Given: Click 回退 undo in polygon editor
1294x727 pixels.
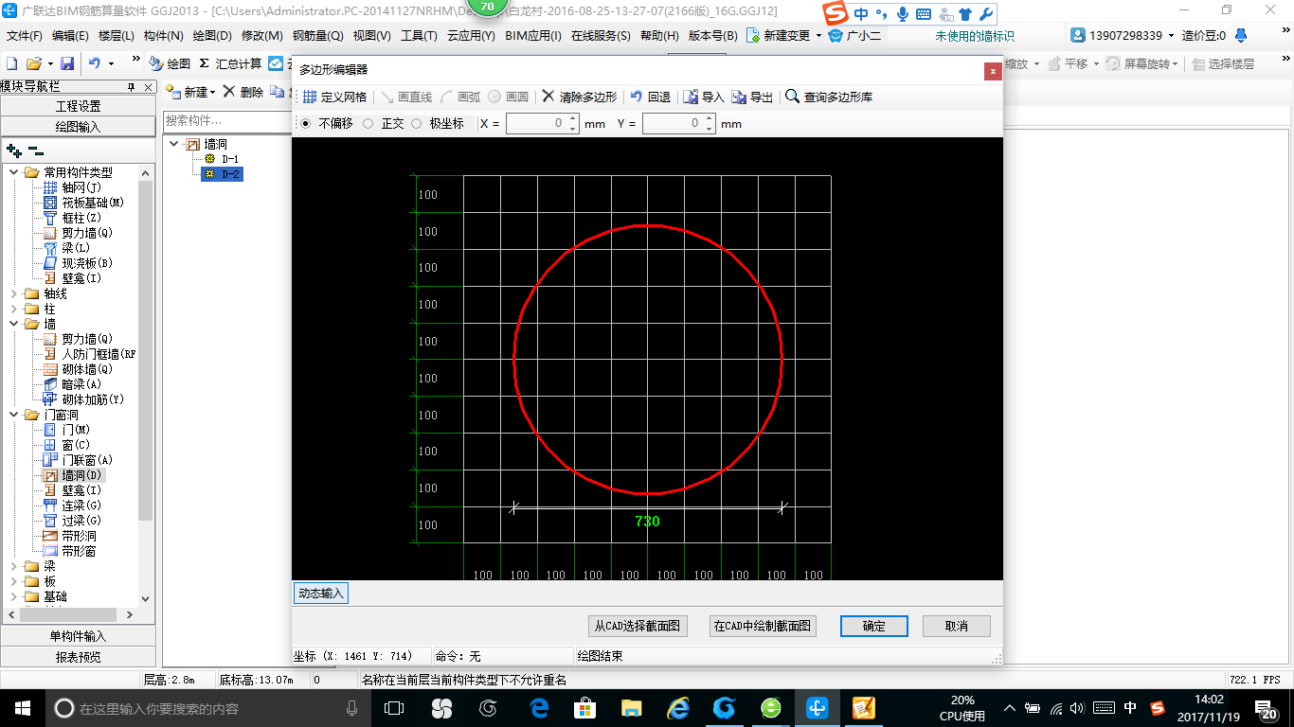Looking at the screenshot, I should 651,97.
